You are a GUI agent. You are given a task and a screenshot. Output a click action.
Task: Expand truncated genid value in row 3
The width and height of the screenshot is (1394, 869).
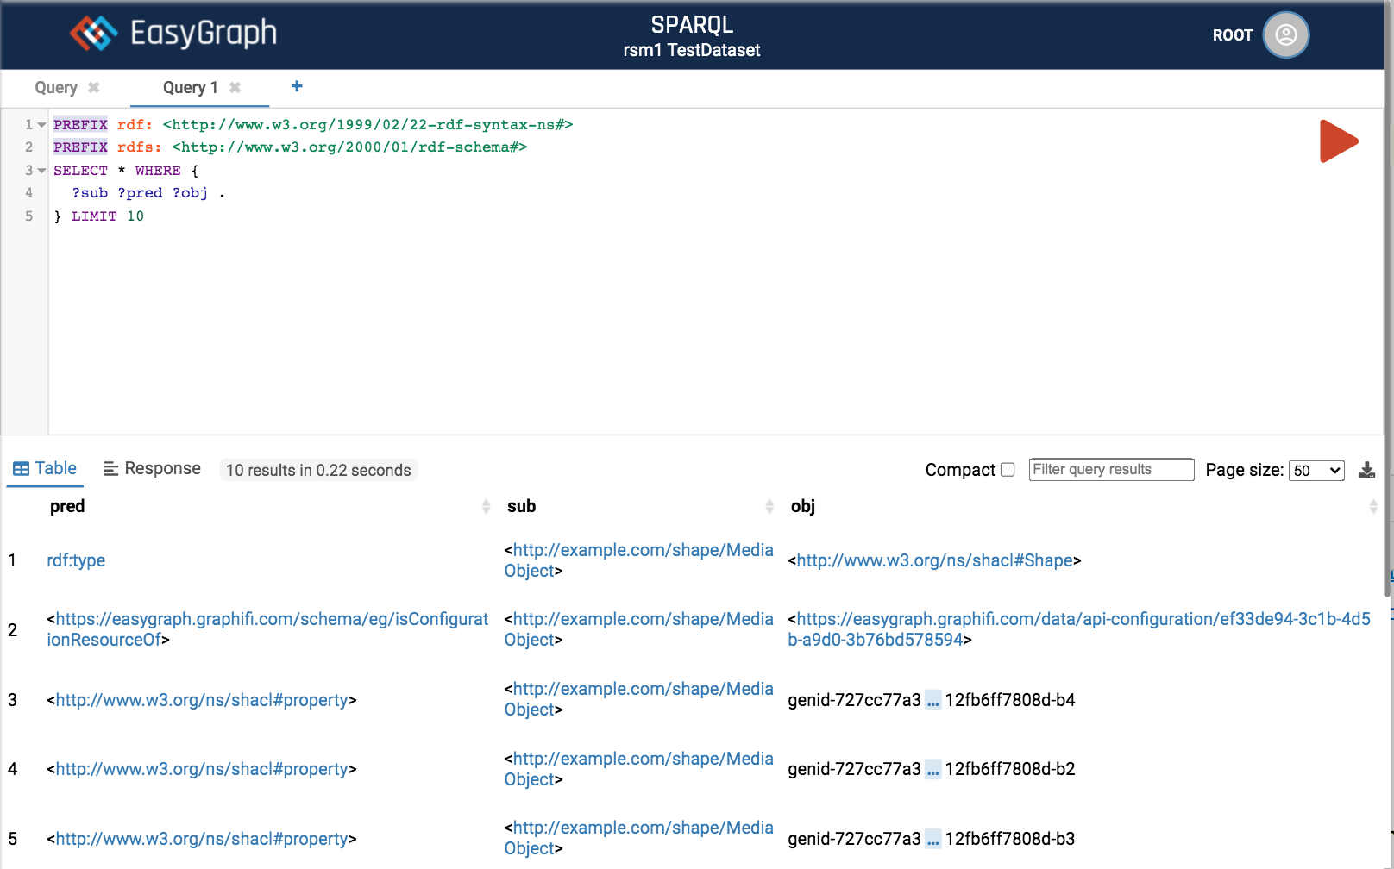click(x=932, y=701)
